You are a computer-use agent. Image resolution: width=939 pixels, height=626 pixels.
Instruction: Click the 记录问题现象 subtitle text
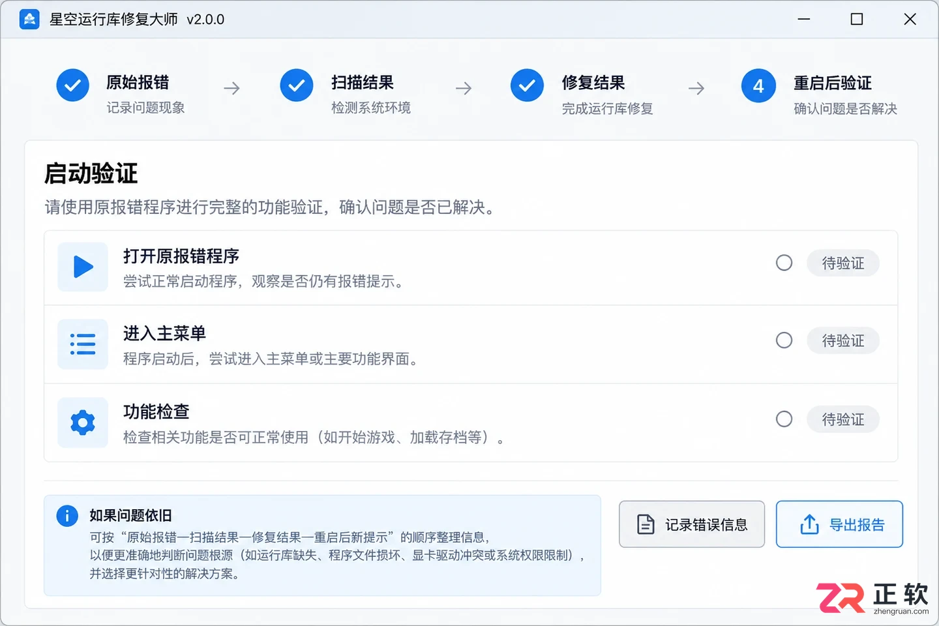click(146, 108)
